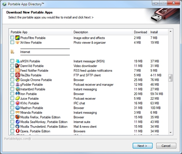This screenshot has width=182, height=154.
Task: Click the Opera Portable Edition icon
Action: coord(17,131)
